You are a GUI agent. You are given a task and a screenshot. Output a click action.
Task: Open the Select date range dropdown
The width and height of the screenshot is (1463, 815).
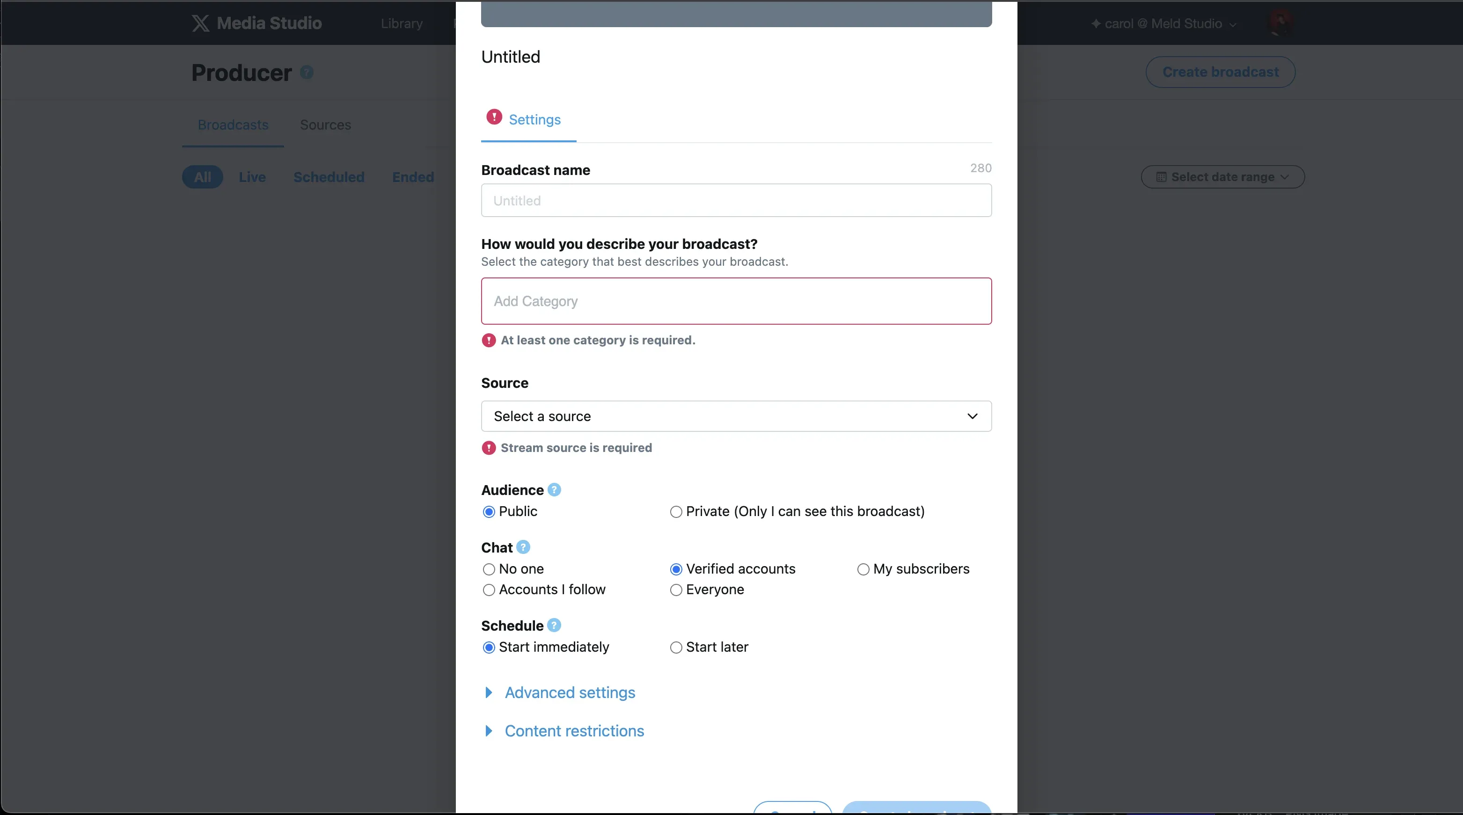click(x=1223, y=177)
